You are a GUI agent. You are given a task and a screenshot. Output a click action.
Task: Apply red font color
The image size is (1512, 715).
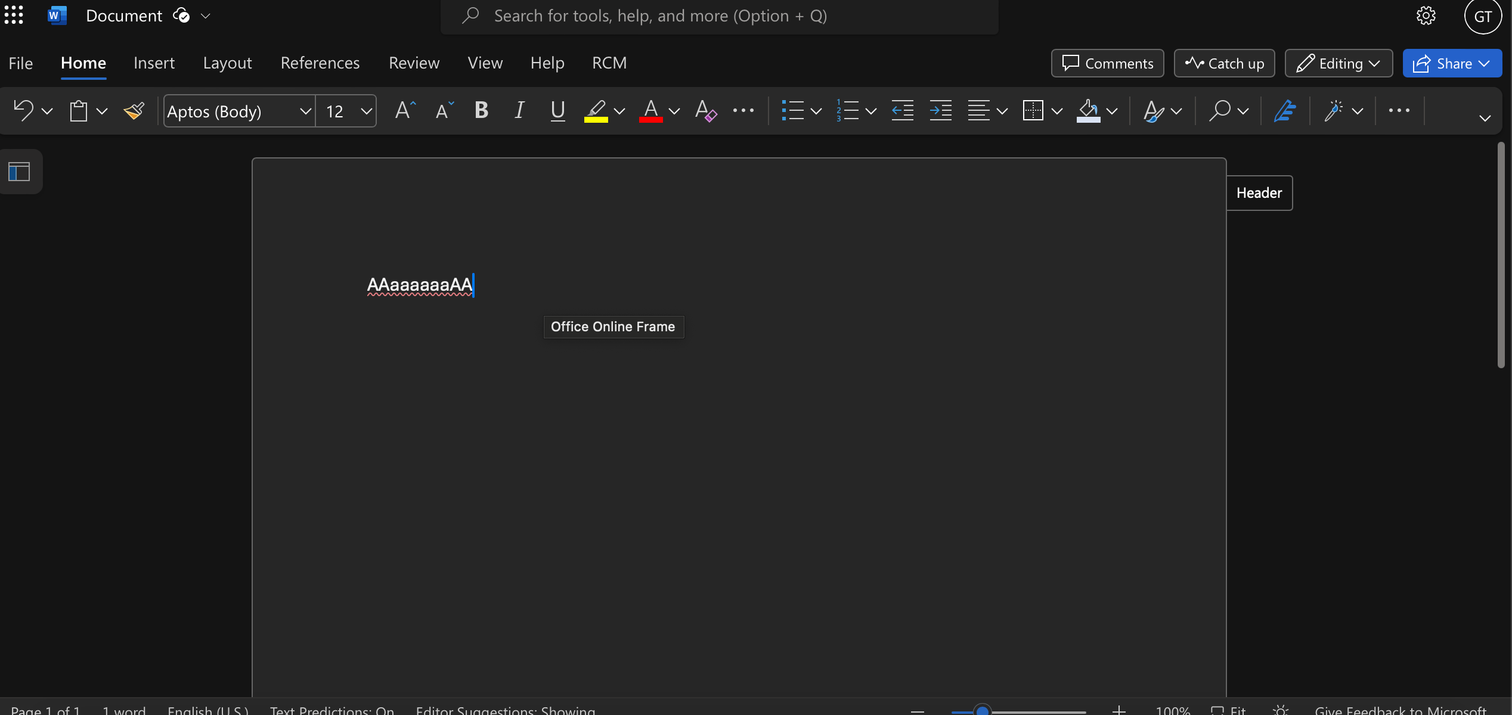click(x=650, y=111)
